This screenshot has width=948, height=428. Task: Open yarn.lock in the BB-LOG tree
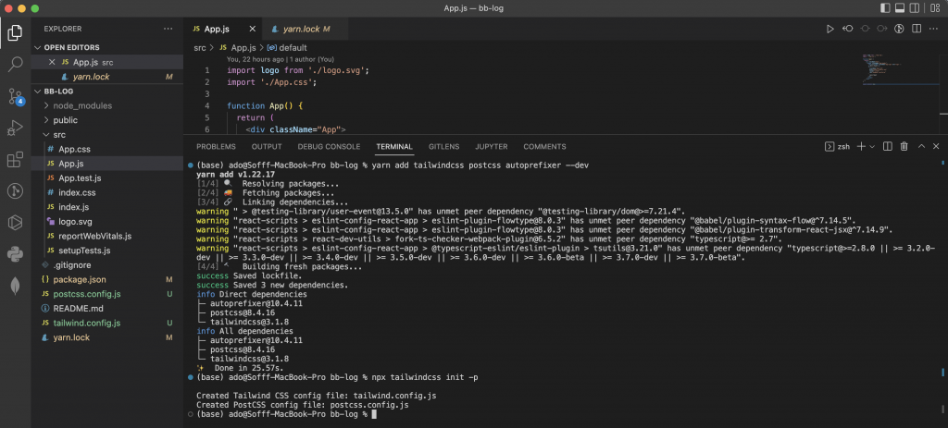[107, 337]
